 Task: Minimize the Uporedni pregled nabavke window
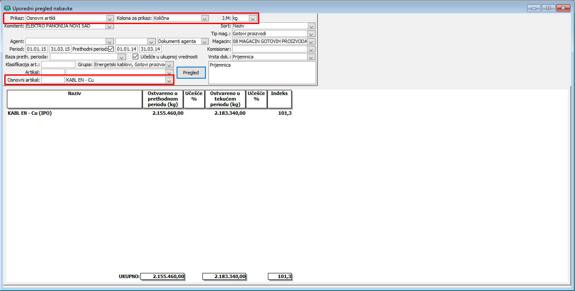[535, 8]
